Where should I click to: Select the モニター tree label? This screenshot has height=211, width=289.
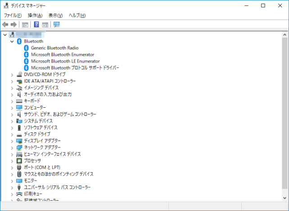point(31,180)
